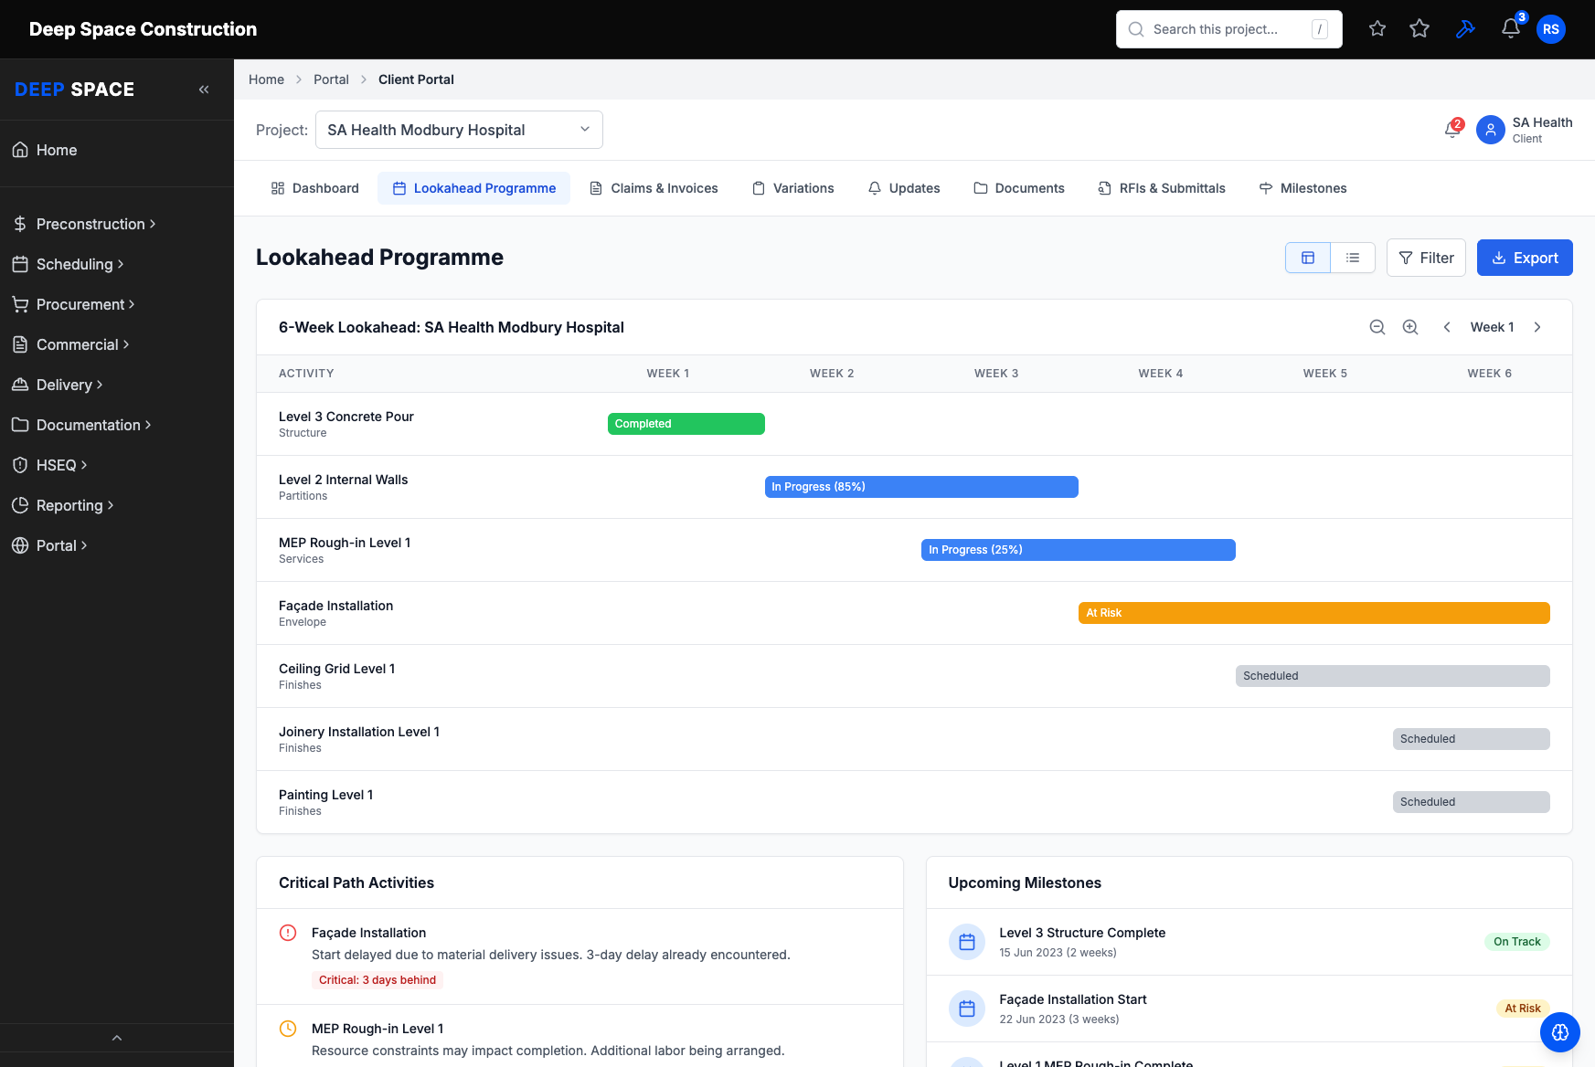The height and width of the screenshot is (1067, 1595).
Task: Open the Documents tab
Action: coord(1019,188)
